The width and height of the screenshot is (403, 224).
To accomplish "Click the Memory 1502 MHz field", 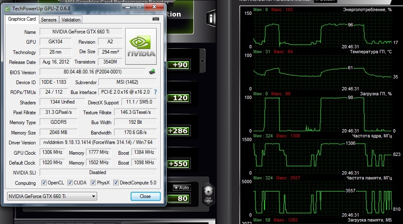I will tap(98, 163).
